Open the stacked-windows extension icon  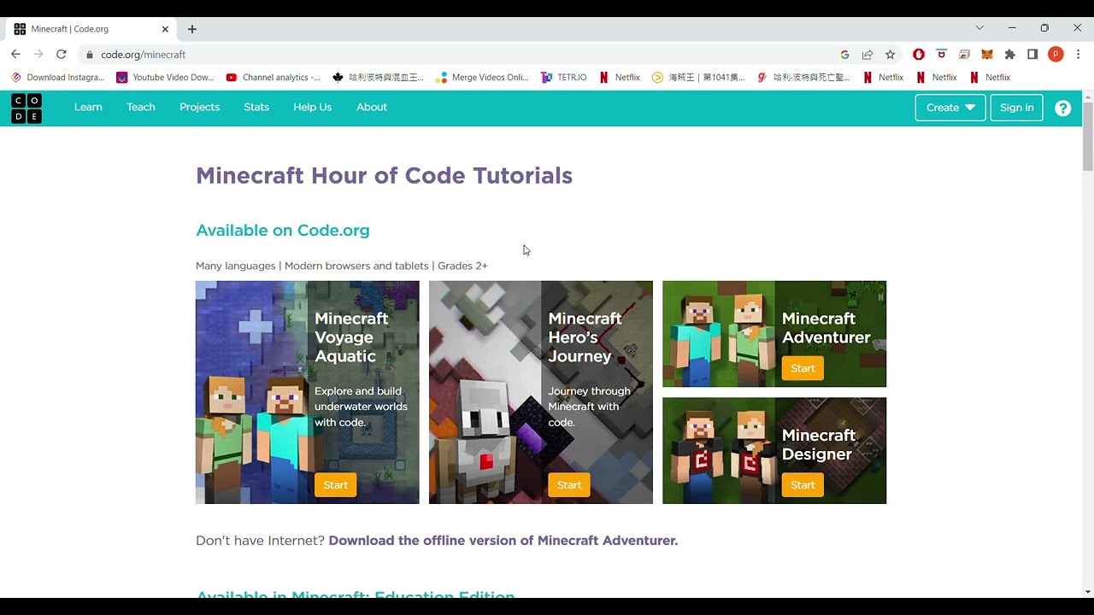(964, 55)
